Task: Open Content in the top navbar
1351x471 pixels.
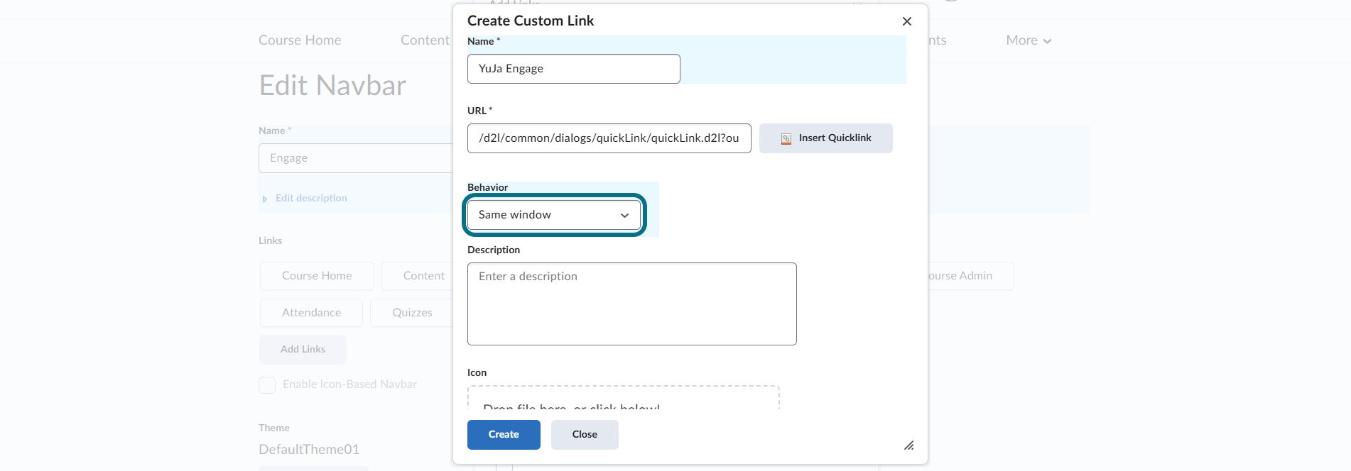Action: pos(425,40)
